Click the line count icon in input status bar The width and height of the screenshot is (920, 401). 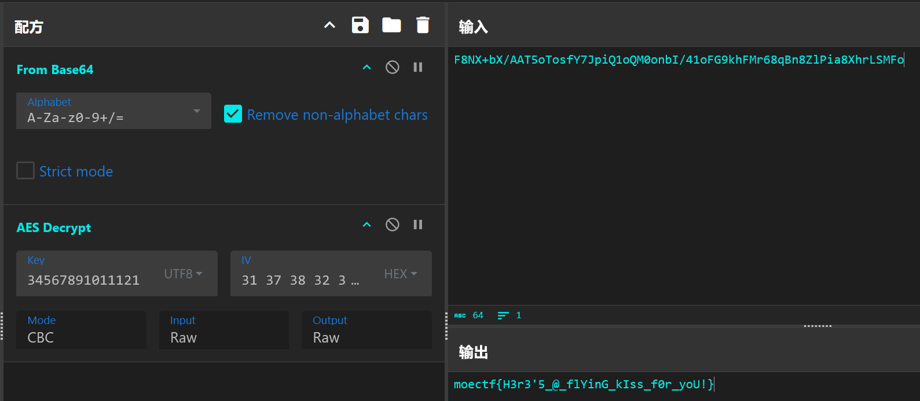[x=503, y=315]
